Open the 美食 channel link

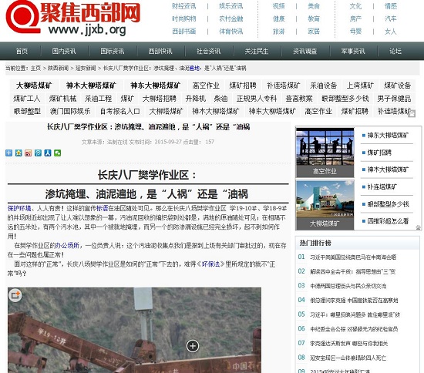pyautogui.click(x=314, y=6)
